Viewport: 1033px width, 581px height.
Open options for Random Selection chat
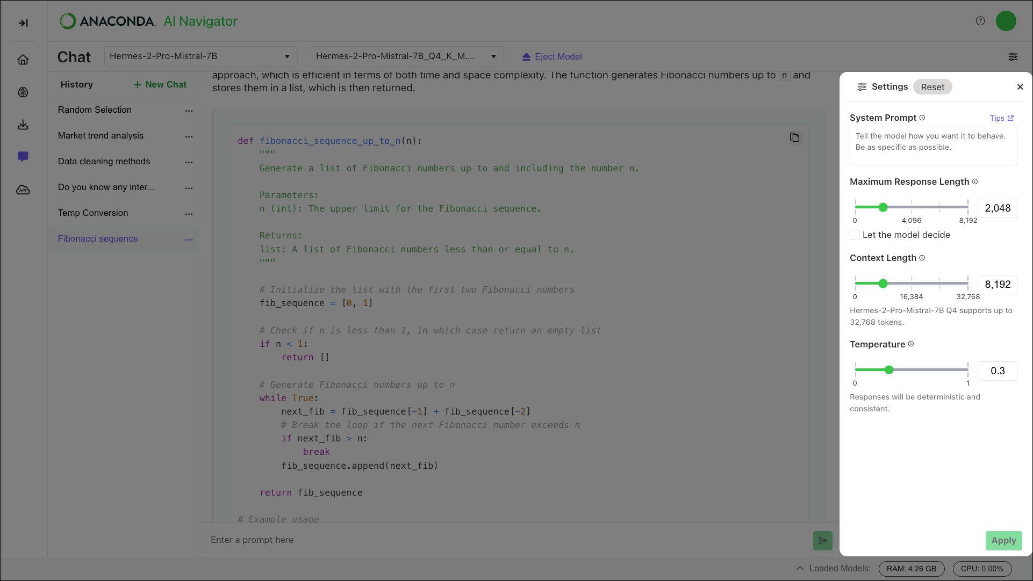pos(189,110)
